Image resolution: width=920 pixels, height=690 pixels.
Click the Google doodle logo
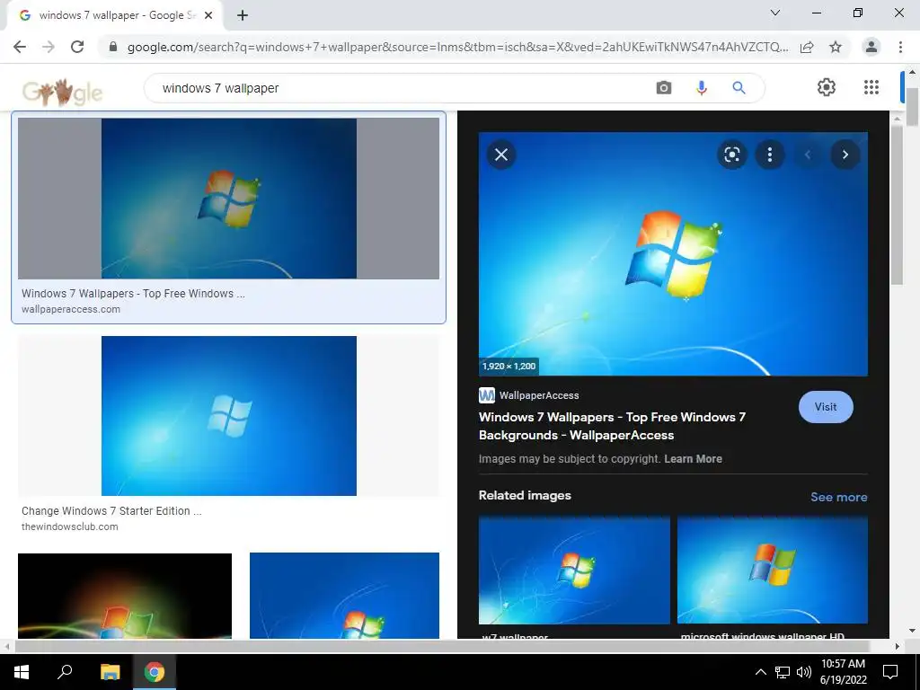(62, 93)
